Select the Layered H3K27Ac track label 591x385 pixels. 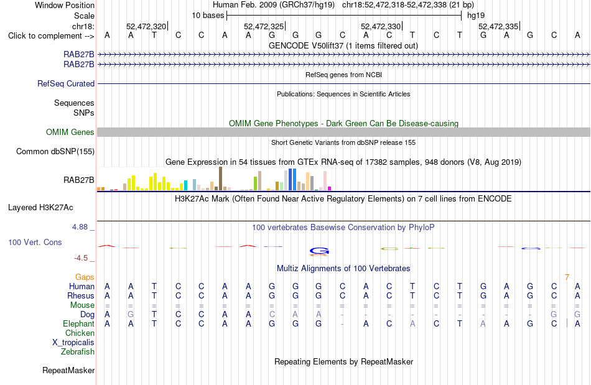pyautogui.click(x=40, y=208)
